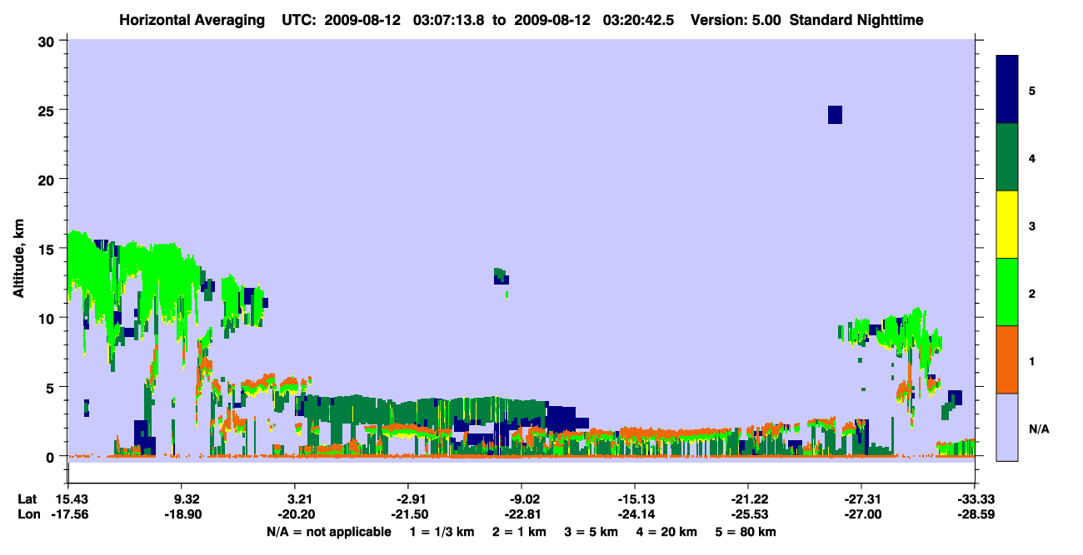Click the latitude value -21.22
1083x555 pixels.
point(748,499)
